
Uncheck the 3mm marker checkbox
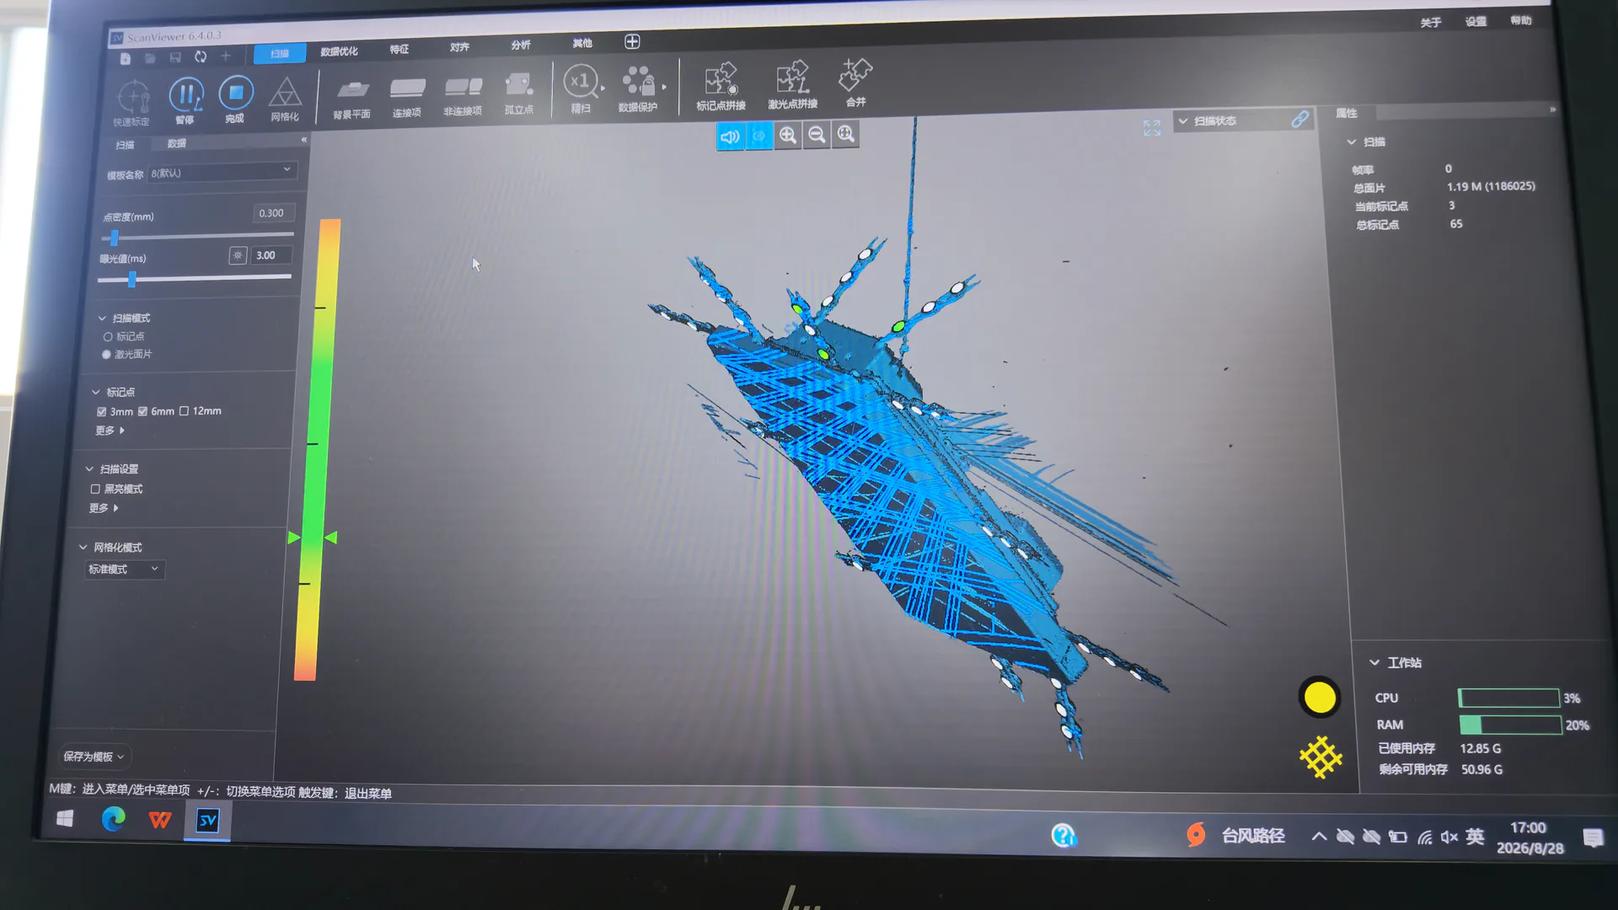(x=101, y=412)
